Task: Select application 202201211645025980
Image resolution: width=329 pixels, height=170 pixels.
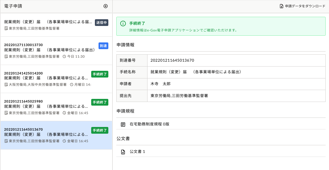Action: coord(46,107)
